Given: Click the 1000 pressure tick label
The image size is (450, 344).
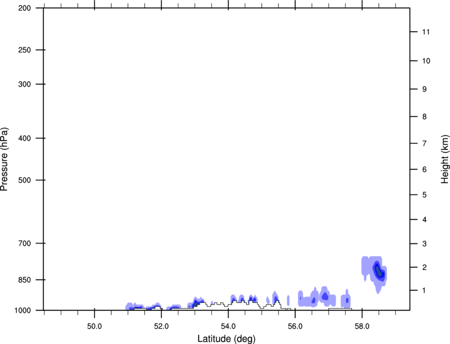Looking at the screenshot, I should (23, 310).
